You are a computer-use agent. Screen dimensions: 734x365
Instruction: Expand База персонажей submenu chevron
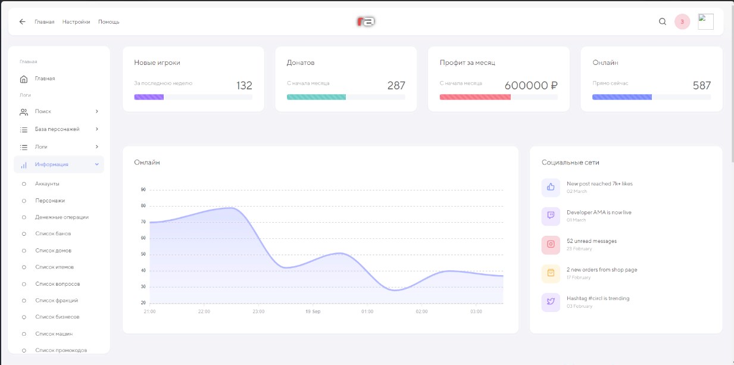(x=97, y=129)
